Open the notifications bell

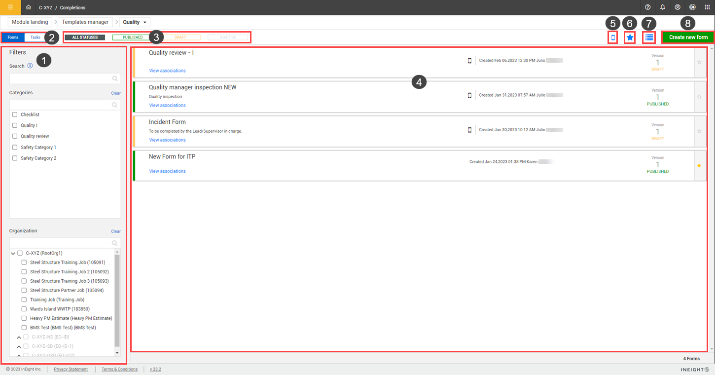pos(663,7)
